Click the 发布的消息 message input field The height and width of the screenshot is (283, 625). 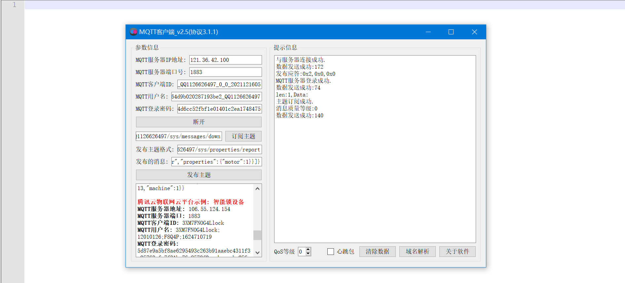coord(217,162)
